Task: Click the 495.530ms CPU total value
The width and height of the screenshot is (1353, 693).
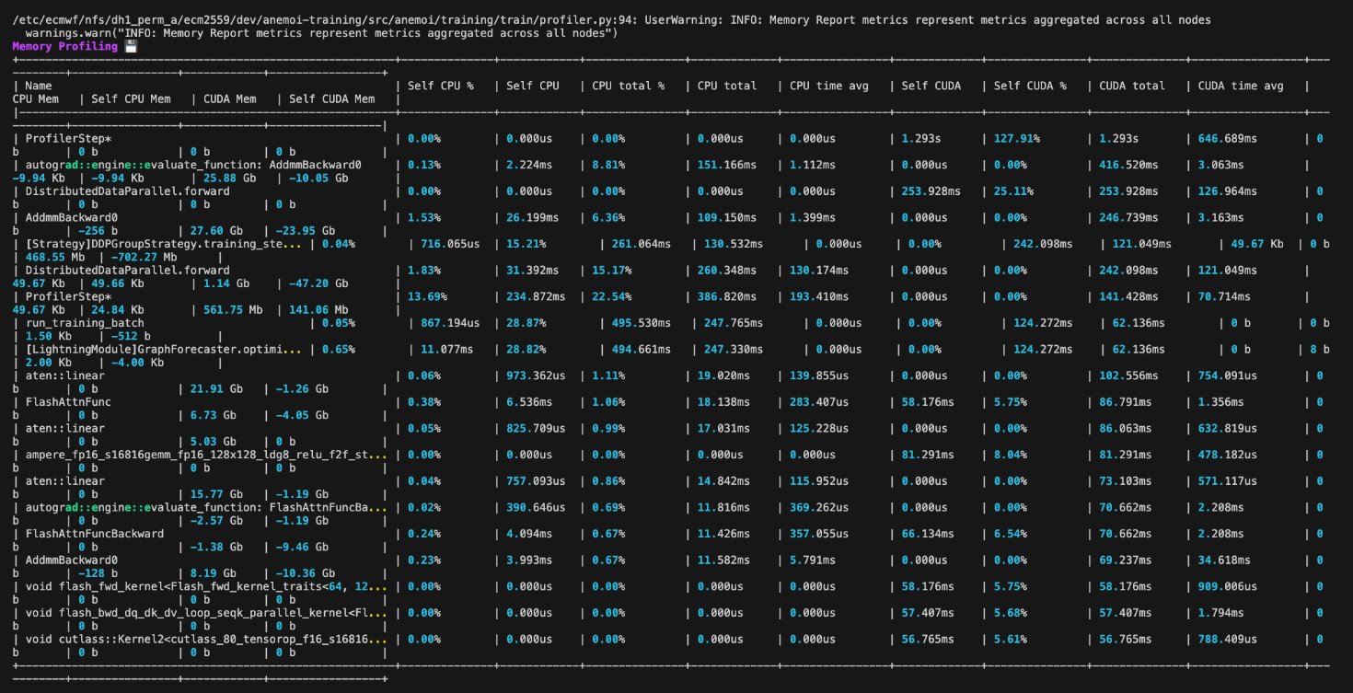Action: 642,323
